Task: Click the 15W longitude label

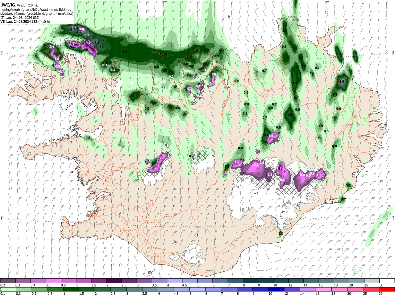Action: (326, 2)
